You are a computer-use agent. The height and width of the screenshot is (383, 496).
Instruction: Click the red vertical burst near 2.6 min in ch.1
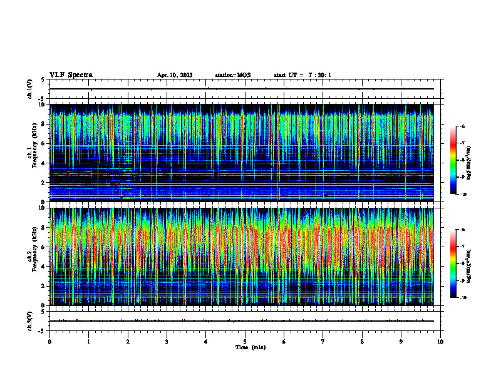coord(152,153)
